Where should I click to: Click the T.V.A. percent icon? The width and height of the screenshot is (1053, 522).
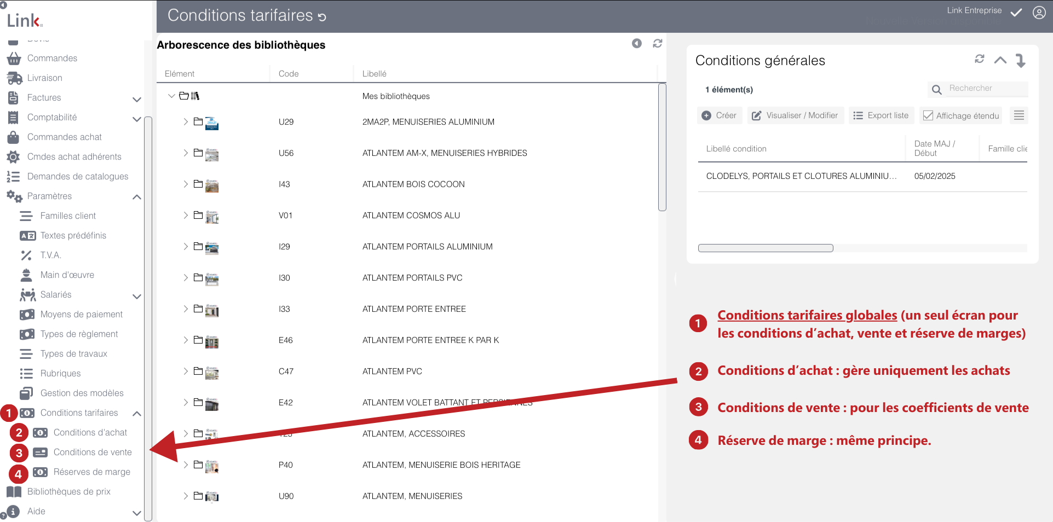[x=26, y=255]
